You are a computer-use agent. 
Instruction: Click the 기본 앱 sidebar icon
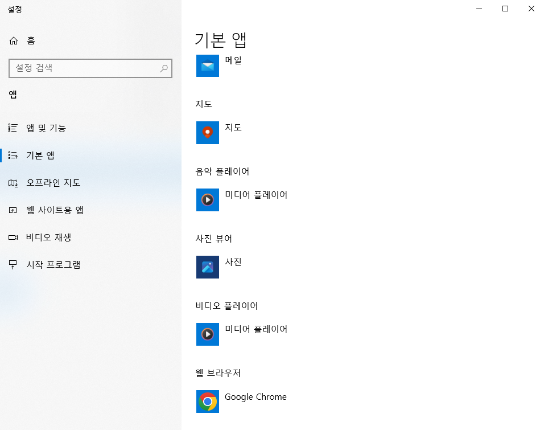point(13,155)
